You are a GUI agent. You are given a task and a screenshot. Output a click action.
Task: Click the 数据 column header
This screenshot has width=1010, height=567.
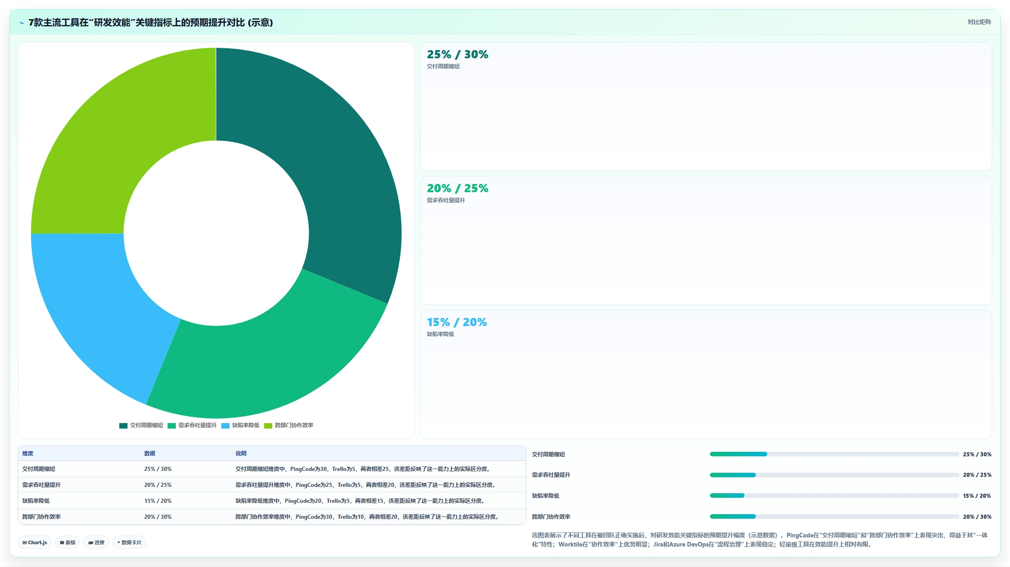tap(150, 454)
